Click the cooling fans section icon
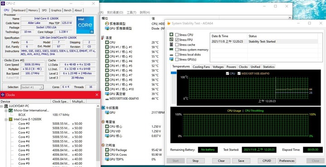Image resolution: width=326 pixels, height=167 pixels. [103, 108]
